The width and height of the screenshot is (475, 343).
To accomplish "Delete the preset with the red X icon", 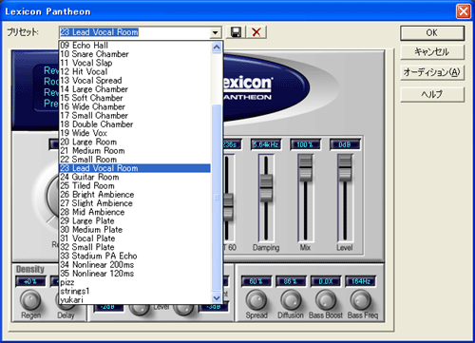I will tap(256, 32).
